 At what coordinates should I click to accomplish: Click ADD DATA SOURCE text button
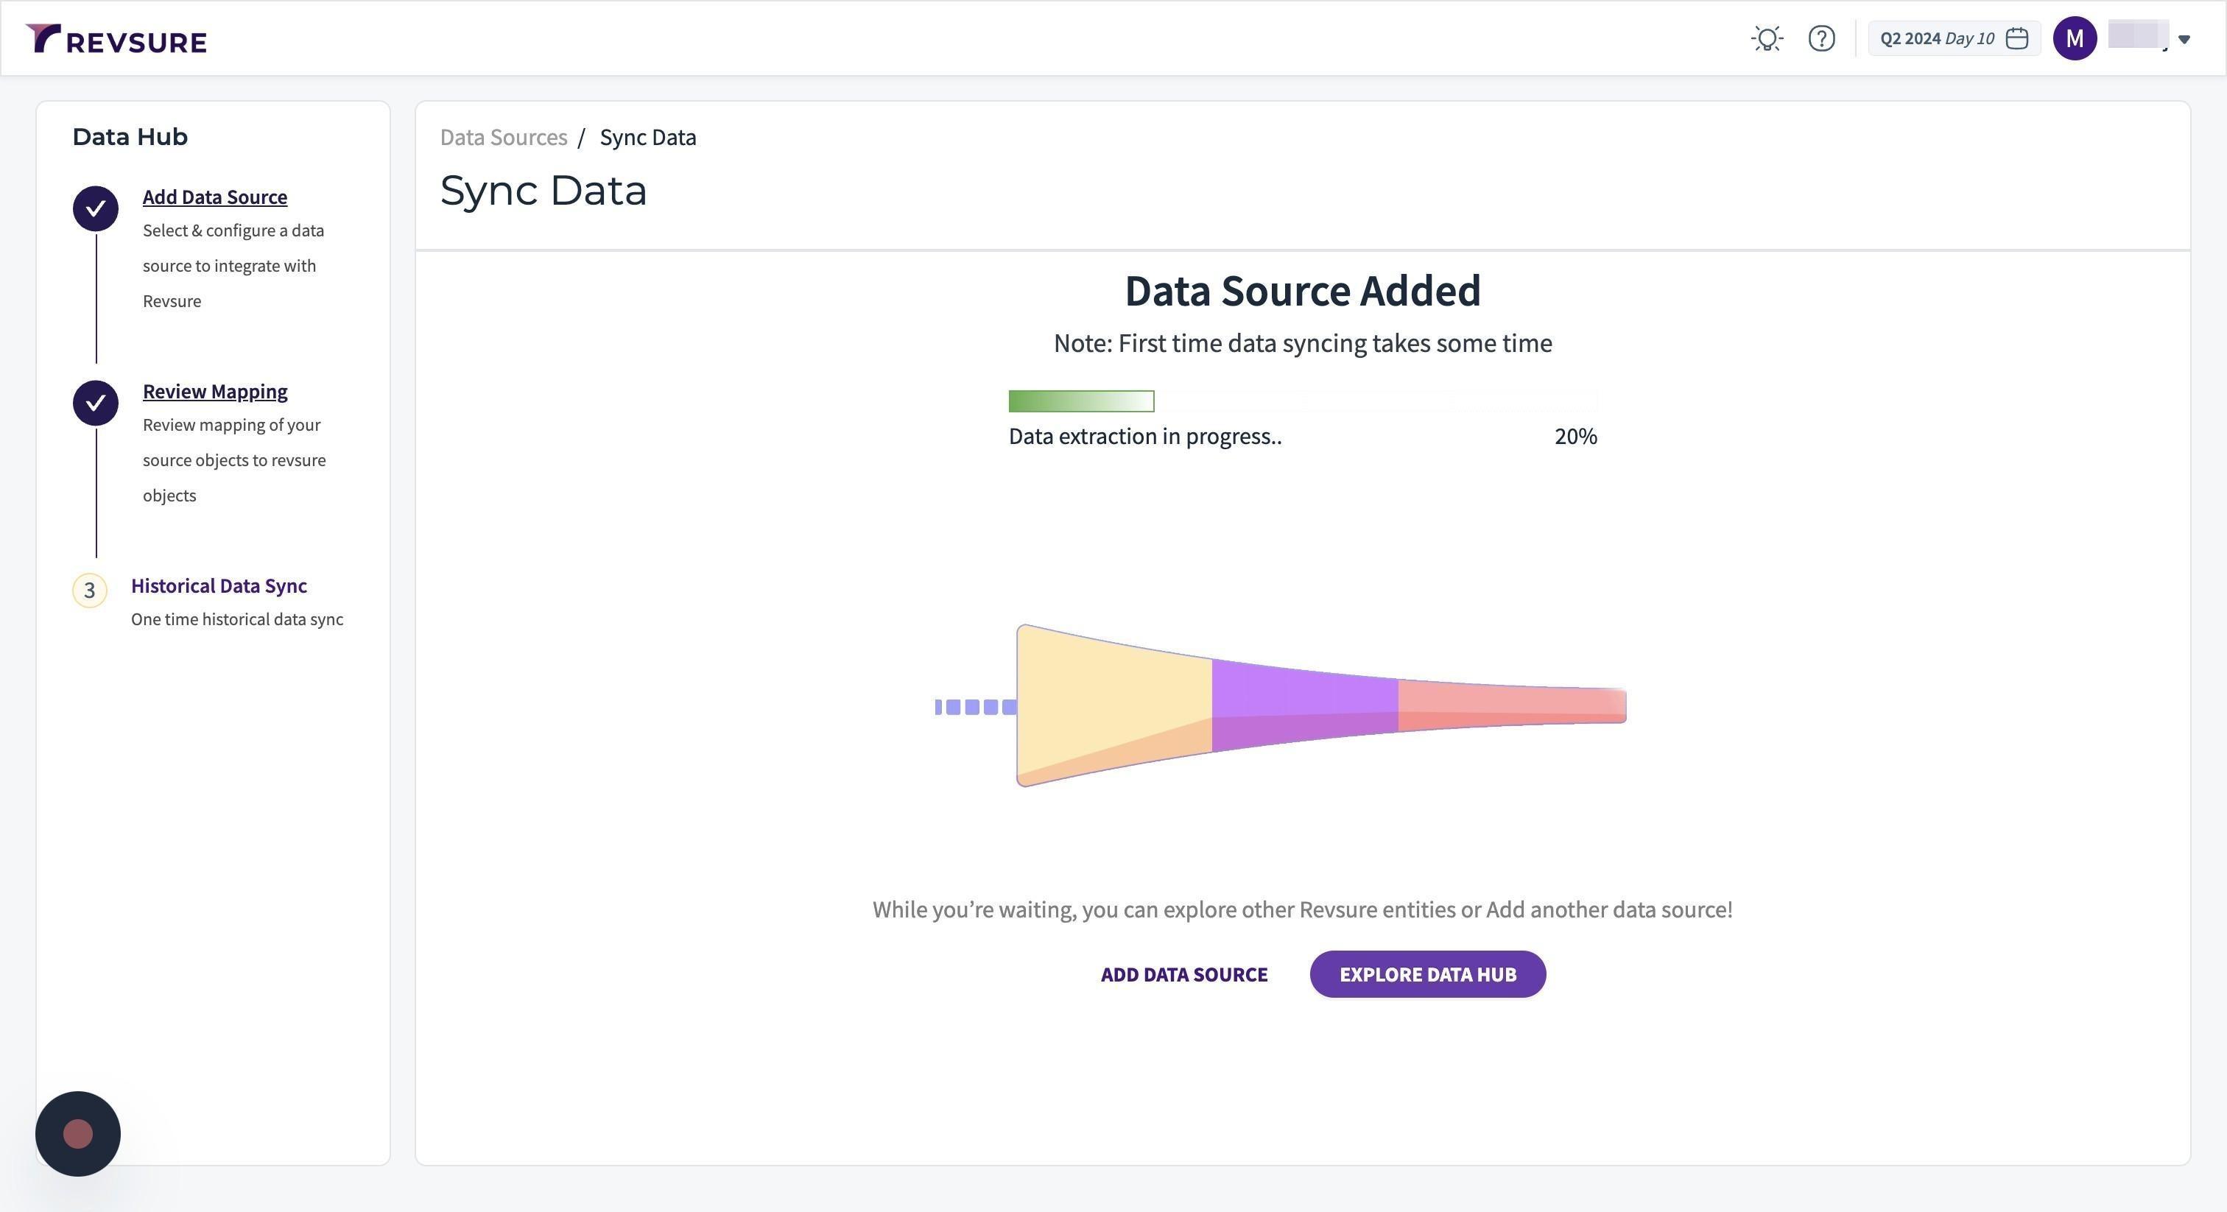tap(1183, 974)
